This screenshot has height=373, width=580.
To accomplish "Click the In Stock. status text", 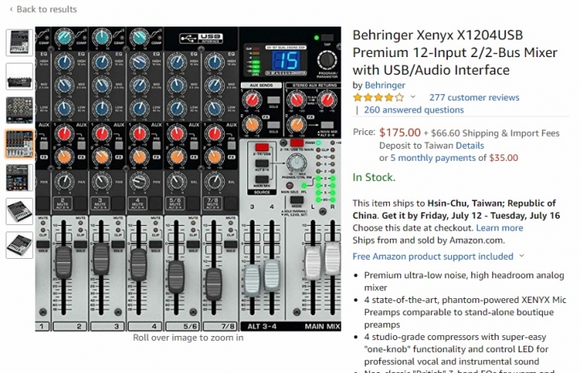I will [x=374, y=178].
